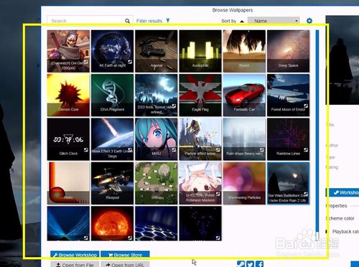Screen dimensions: 359x267
Task: Select the Sheep wallpaper
Action: [157, 183]
